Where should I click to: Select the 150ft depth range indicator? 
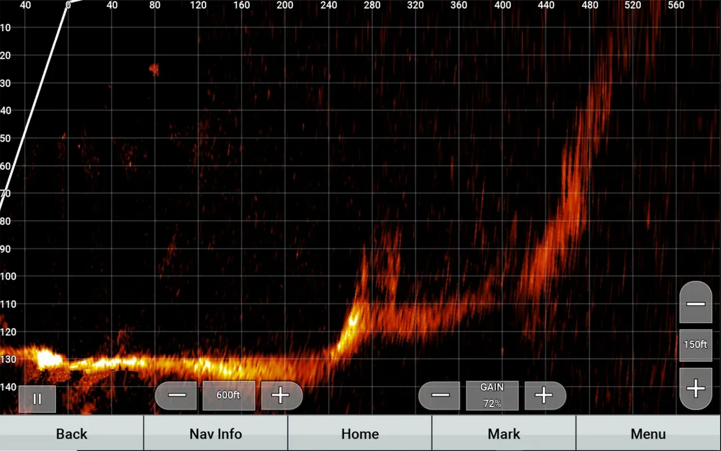click(695, 345)
